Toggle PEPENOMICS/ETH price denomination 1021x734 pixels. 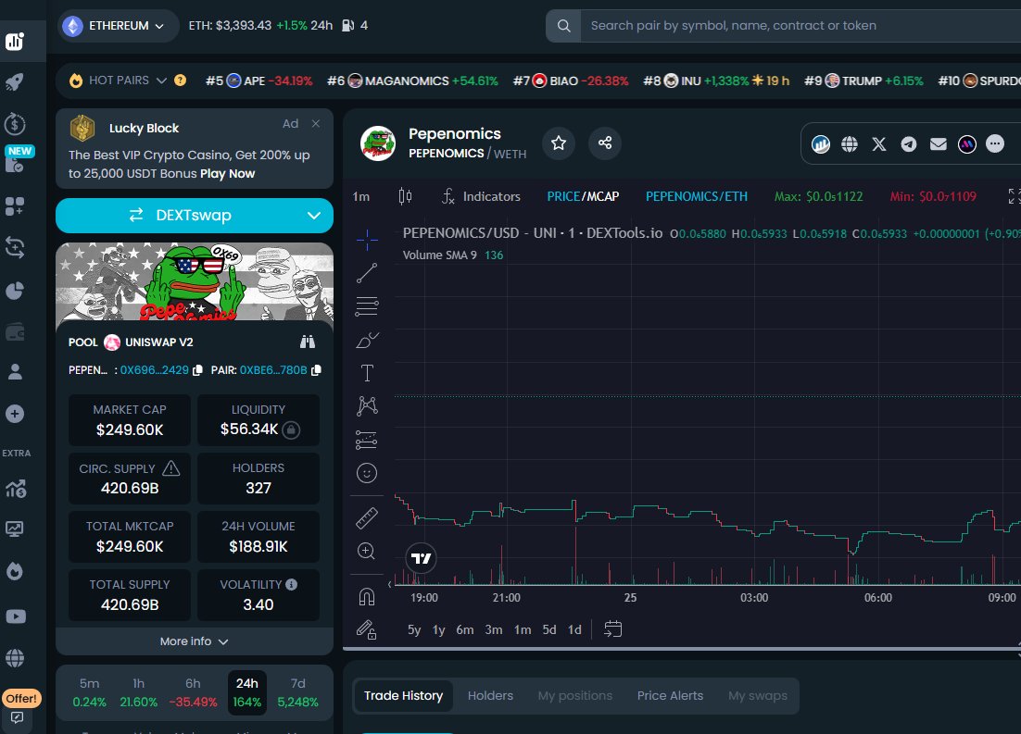(x=696, y=196)
